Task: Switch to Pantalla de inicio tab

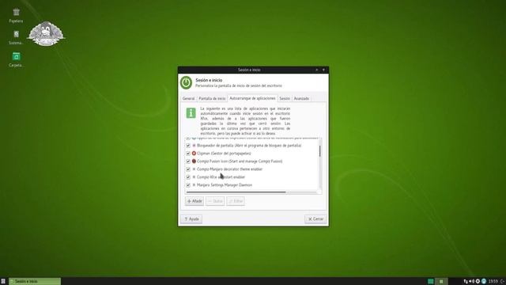Action: 212,98
